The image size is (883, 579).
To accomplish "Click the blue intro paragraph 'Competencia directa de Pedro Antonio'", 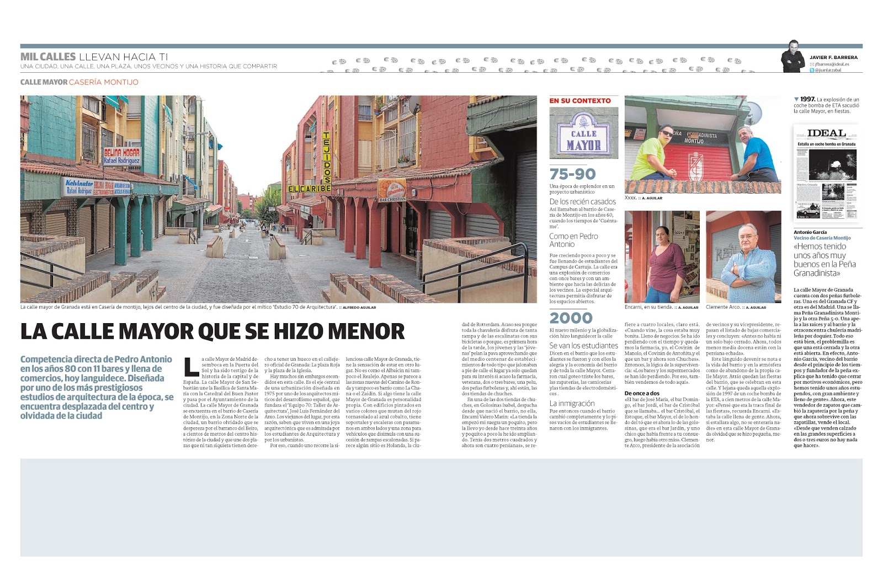I will tap(97, 388).
